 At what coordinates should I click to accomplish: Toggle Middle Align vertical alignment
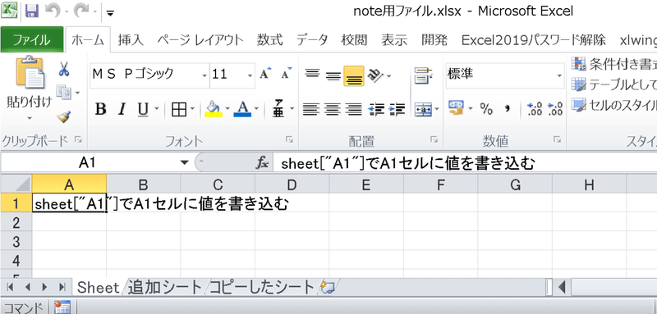click(333, 75)
